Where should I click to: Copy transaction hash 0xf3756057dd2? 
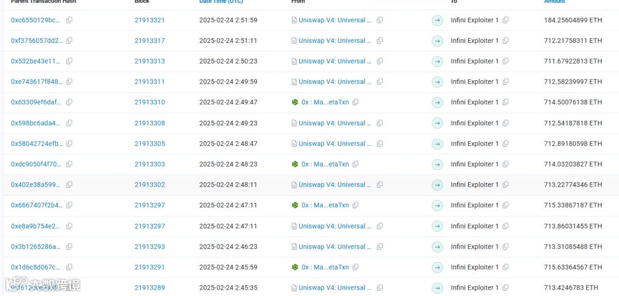pyautogui.click(x=69, y=41)
